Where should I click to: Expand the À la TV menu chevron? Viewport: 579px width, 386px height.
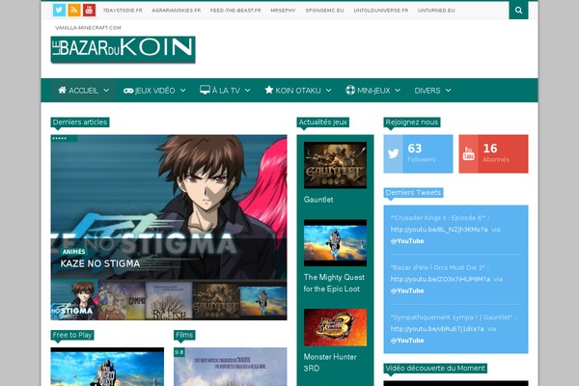point(247,91)
